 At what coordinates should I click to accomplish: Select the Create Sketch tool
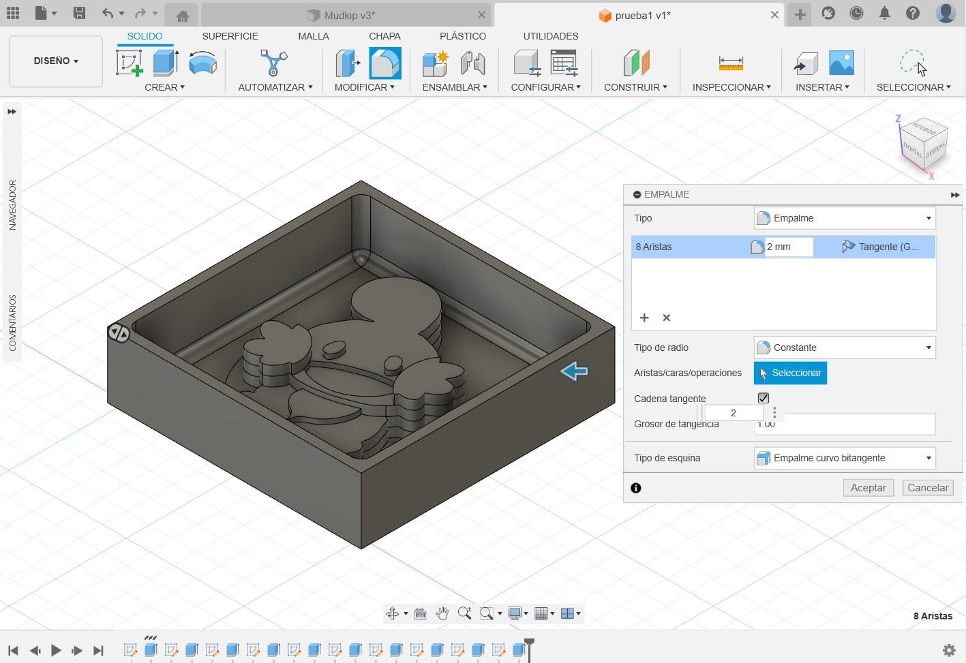point(130,63)
